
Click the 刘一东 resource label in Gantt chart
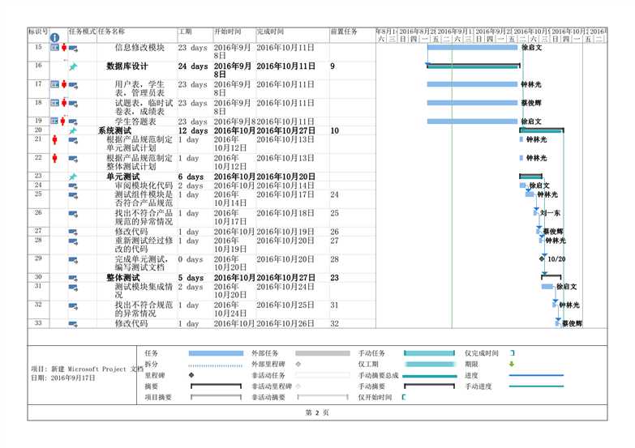point(551,213)
